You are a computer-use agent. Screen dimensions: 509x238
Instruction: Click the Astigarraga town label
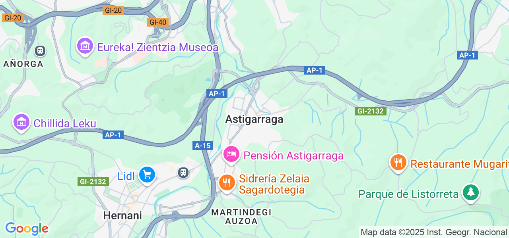(x=254, y=119)
